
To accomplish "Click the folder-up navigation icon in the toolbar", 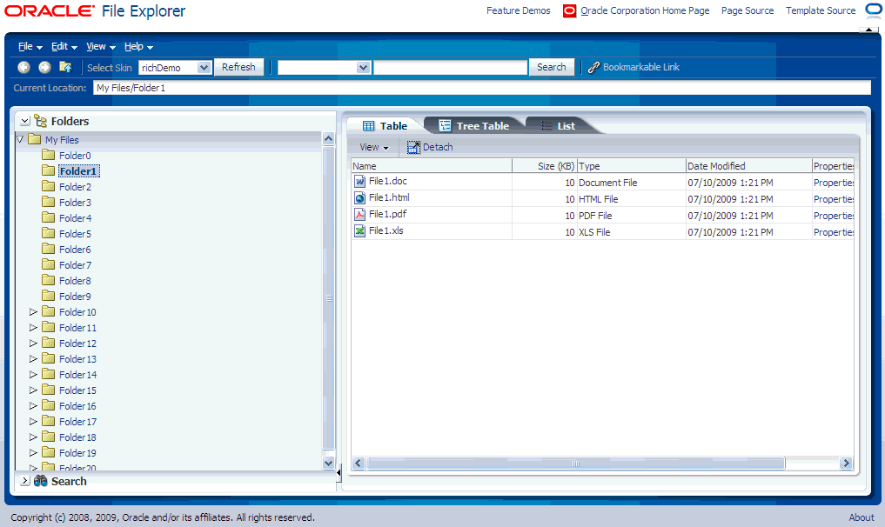I will coord(64,67).
